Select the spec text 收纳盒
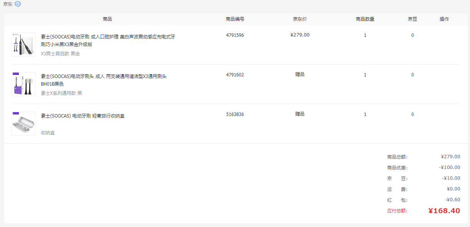This screenshot has width=470, height=227. click(48, 133)
